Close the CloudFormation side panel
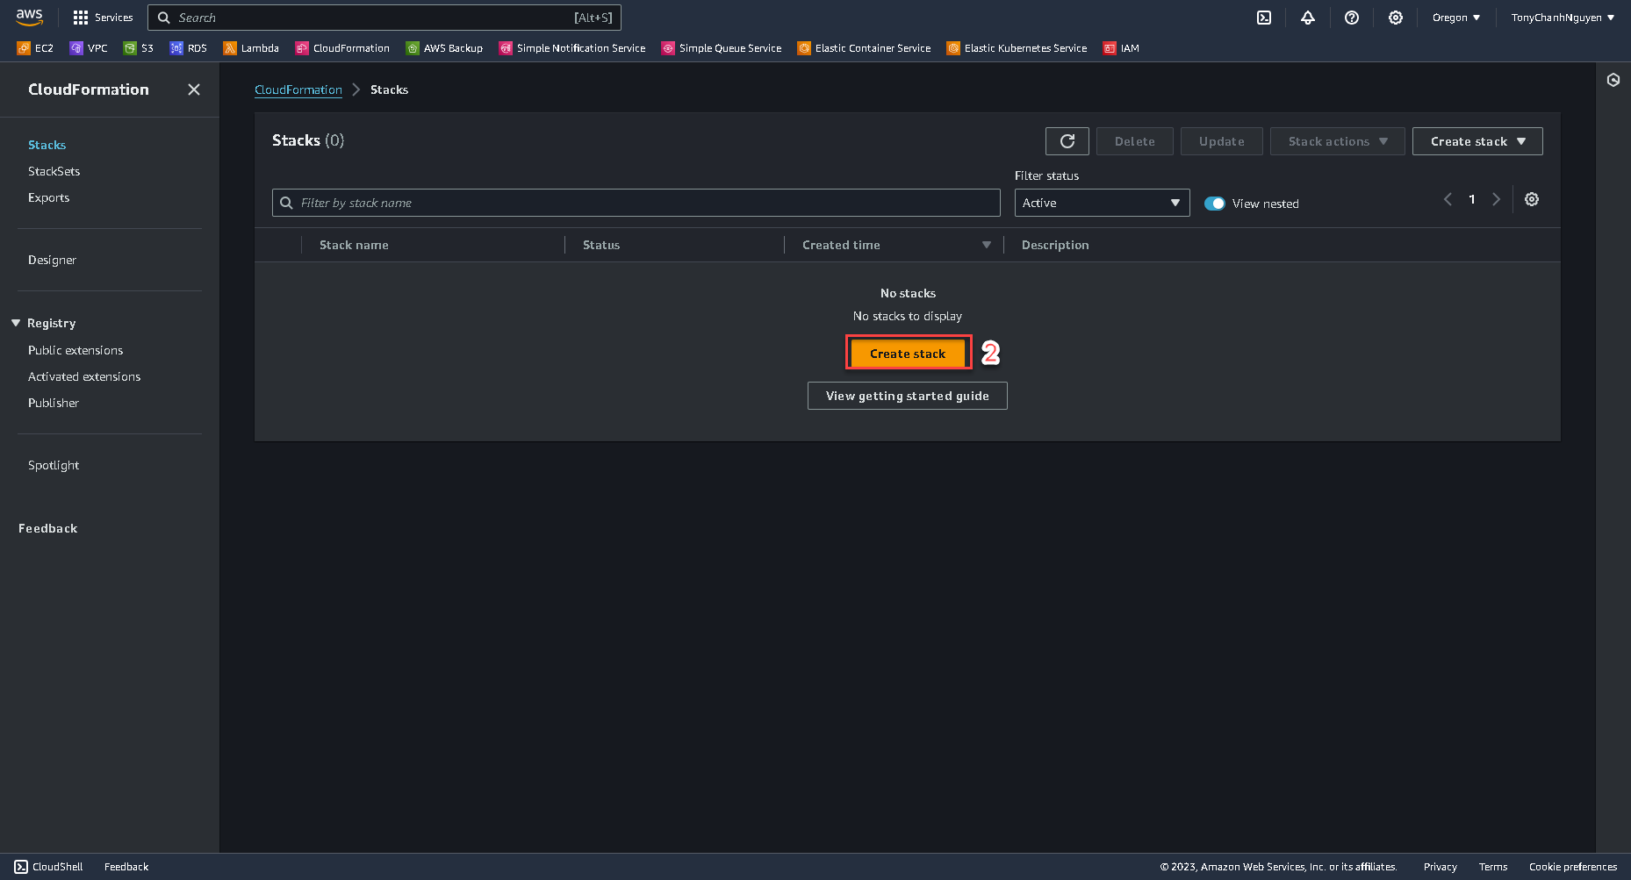The image size is (1631, 880). (194, 89)
